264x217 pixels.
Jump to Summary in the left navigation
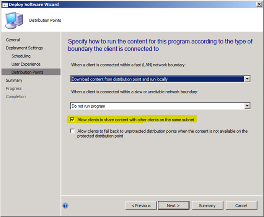pos(14,80)
